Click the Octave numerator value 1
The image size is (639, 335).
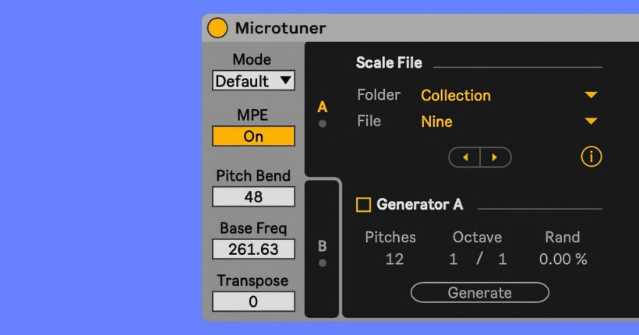point(454,259)
